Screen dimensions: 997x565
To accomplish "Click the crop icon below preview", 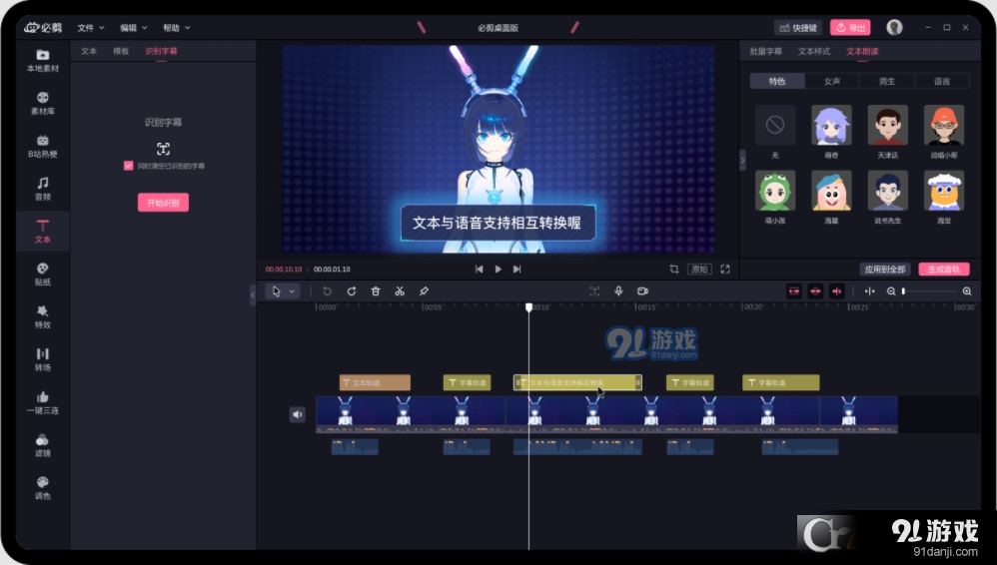I will (674, 269).
